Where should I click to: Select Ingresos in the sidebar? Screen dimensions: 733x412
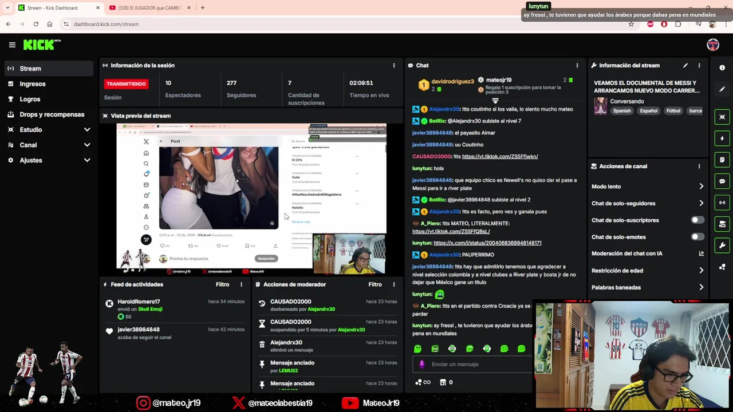(49, 84)
